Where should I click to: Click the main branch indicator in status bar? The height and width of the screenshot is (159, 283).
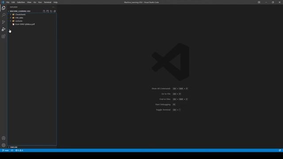coord(6,150)
